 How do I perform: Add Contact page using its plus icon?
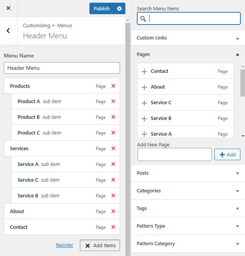coord(144,72)
